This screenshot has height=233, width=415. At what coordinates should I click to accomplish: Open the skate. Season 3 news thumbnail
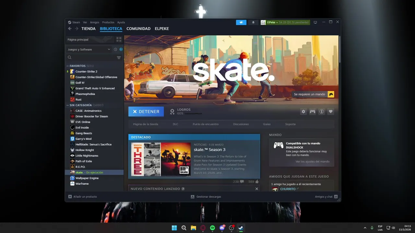[x=161, y=159]
